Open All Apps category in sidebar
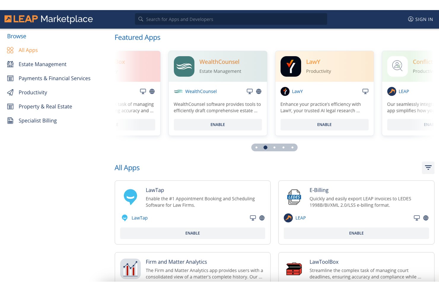439x292 pixels. tap(28, 50)
